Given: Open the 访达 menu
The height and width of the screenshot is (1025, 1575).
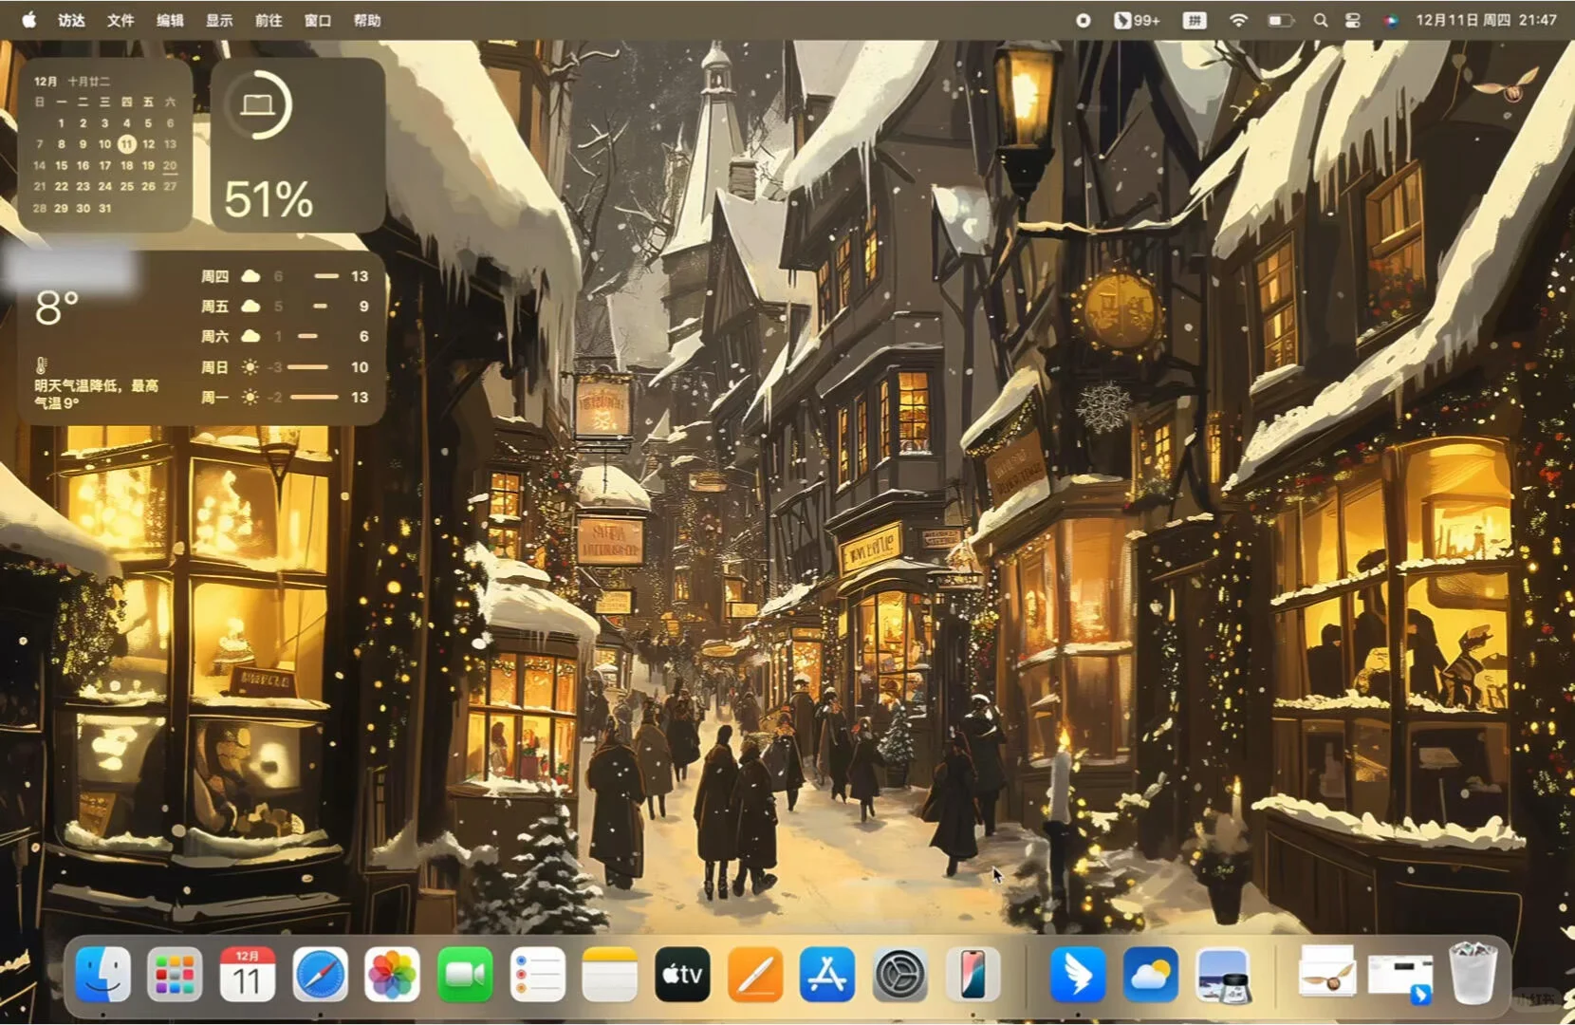Looking at the screenshot, I should [71, 20].
